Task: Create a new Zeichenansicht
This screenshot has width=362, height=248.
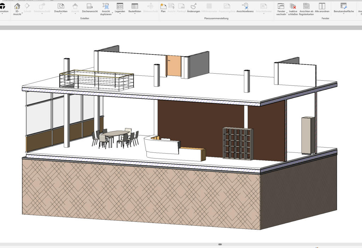Action: coord(89,8)
